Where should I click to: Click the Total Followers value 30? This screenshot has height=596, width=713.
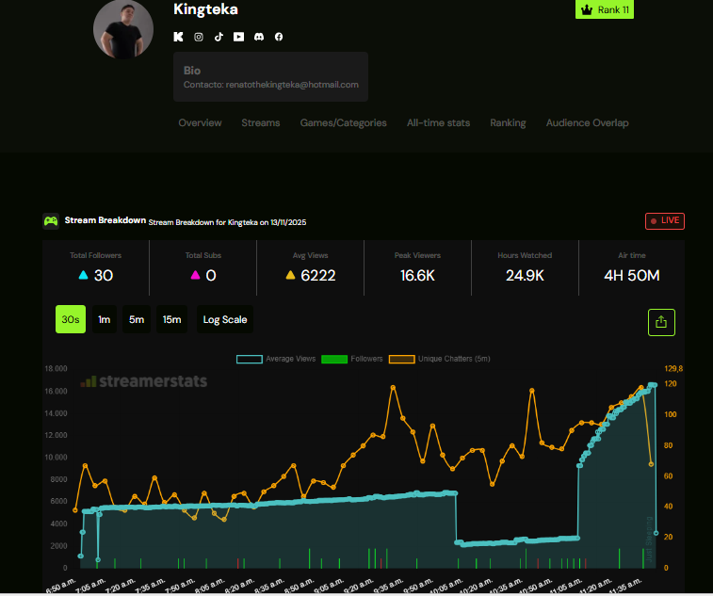tap(104, 276)
